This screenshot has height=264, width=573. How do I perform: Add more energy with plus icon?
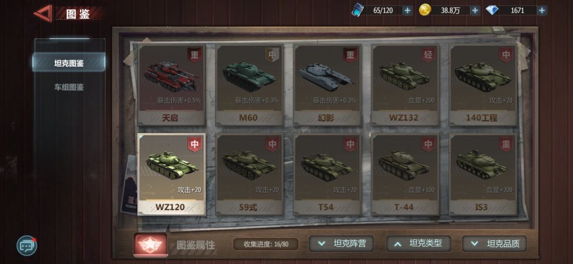(407, 11)
